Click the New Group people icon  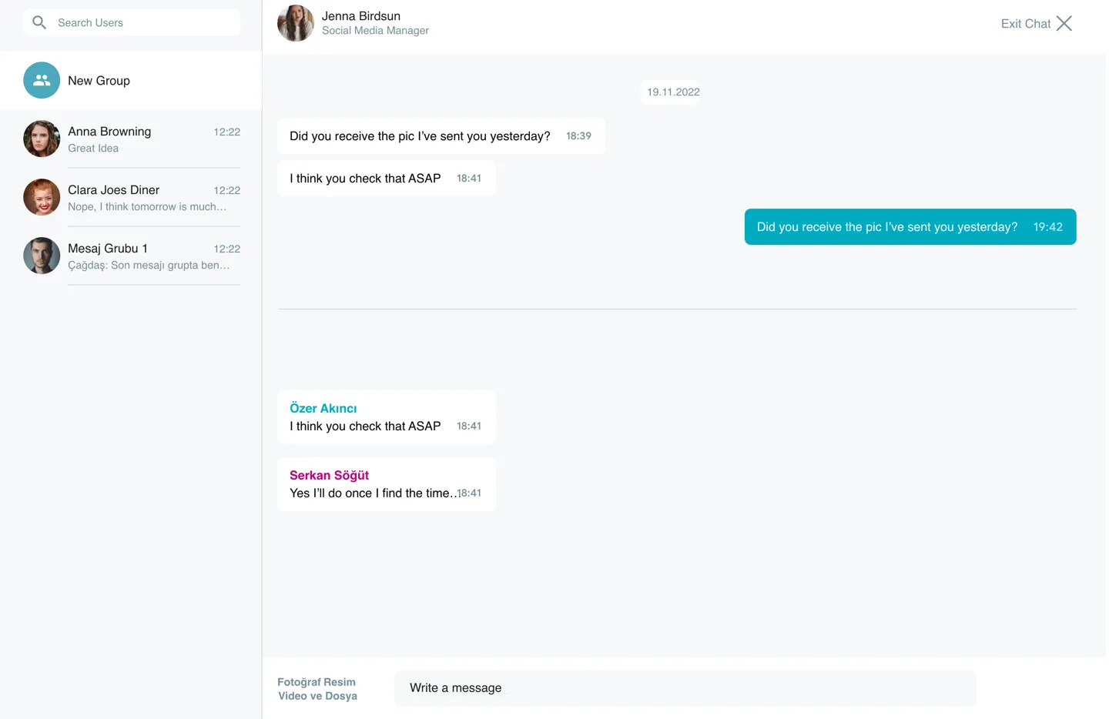click(42, 80)
